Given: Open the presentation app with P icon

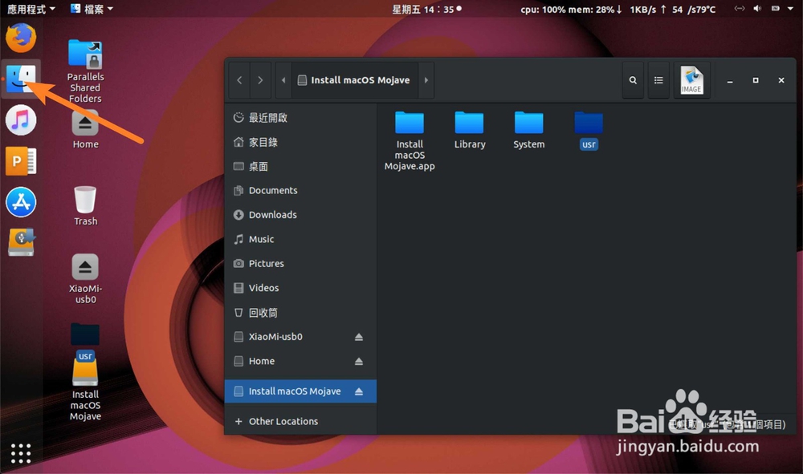Looking at the screenshot, I should (x=21, y=161).
